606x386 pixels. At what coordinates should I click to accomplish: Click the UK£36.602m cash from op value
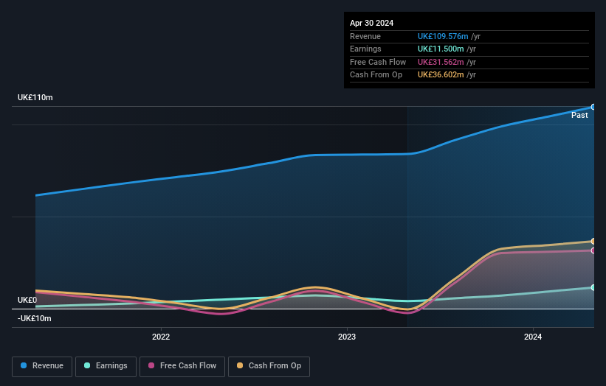[x=441, y=75]
